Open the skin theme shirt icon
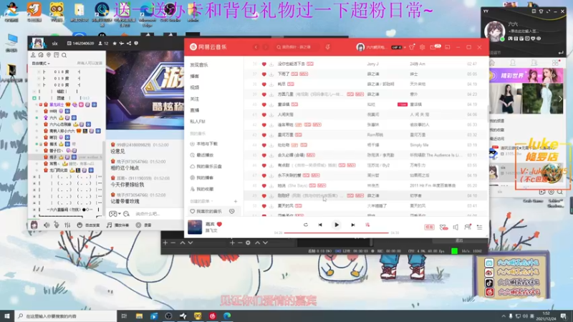 click(412, 47)
